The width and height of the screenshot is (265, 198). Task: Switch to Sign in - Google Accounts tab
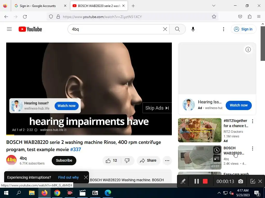coord(38,6)
